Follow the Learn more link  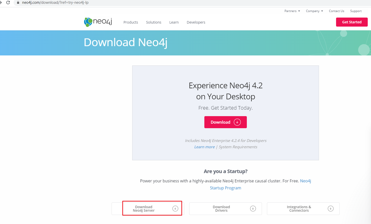[x=204, y=147]
